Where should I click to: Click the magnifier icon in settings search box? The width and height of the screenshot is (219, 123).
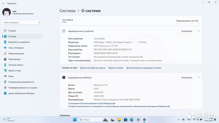(40, 22)
